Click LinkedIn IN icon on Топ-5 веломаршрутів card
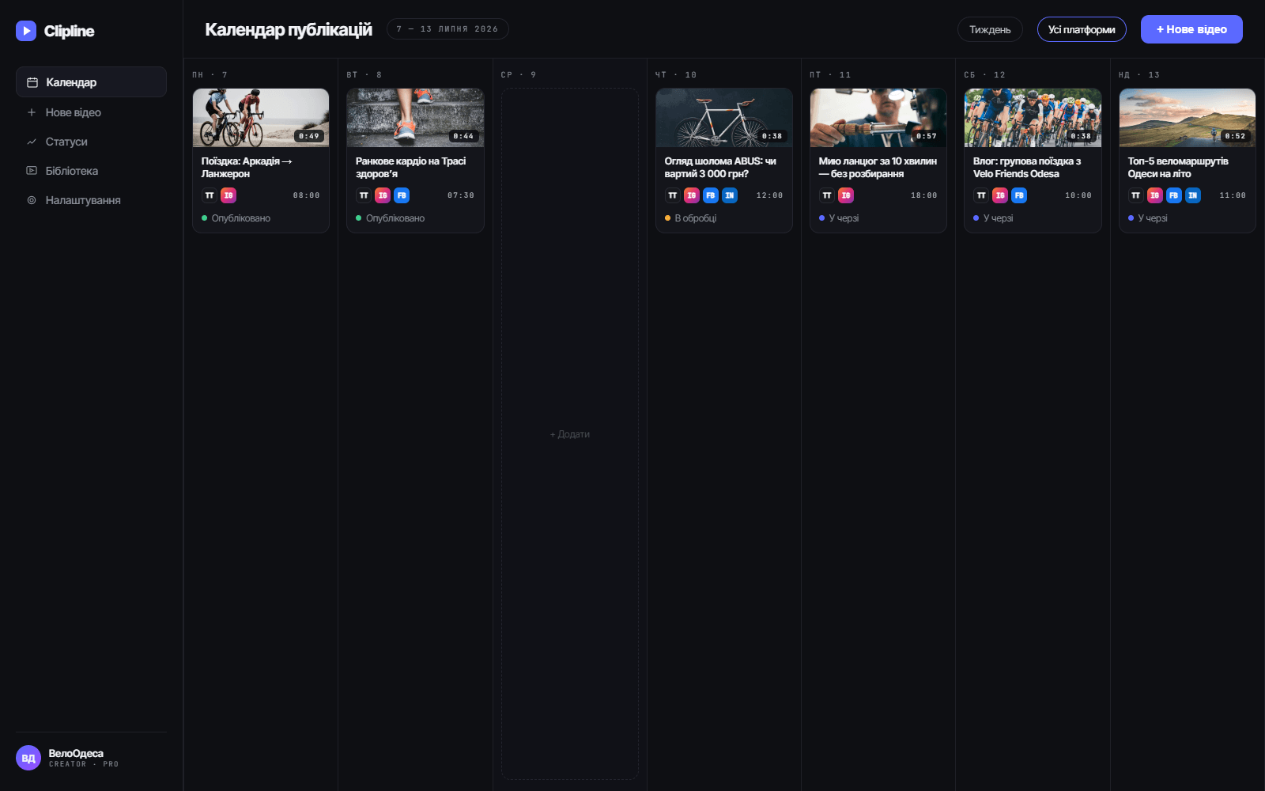Screen dimensions: 1265x791 [x=1193, y=195]
